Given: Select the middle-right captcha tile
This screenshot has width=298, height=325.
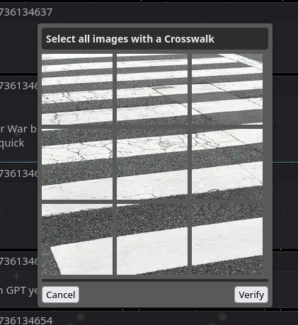Looking at the screenshot, I should 227,164.
